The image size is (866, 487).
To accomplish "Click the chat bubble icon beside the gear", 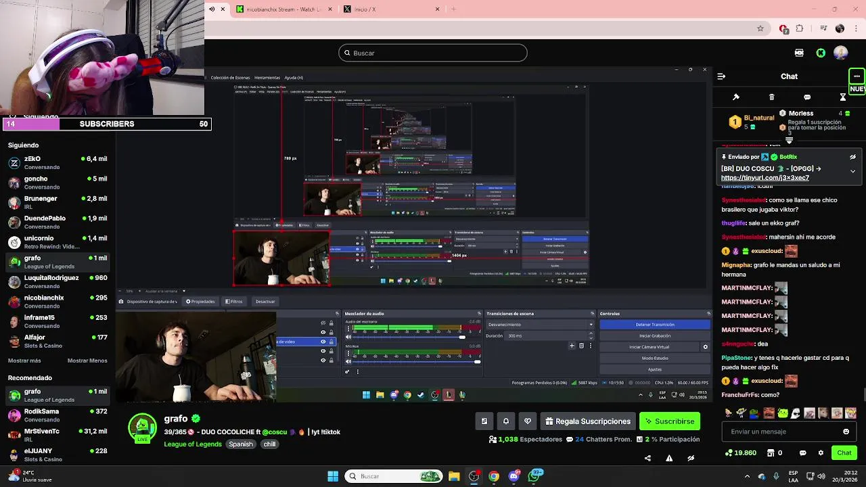I will (x=803, y=453).
